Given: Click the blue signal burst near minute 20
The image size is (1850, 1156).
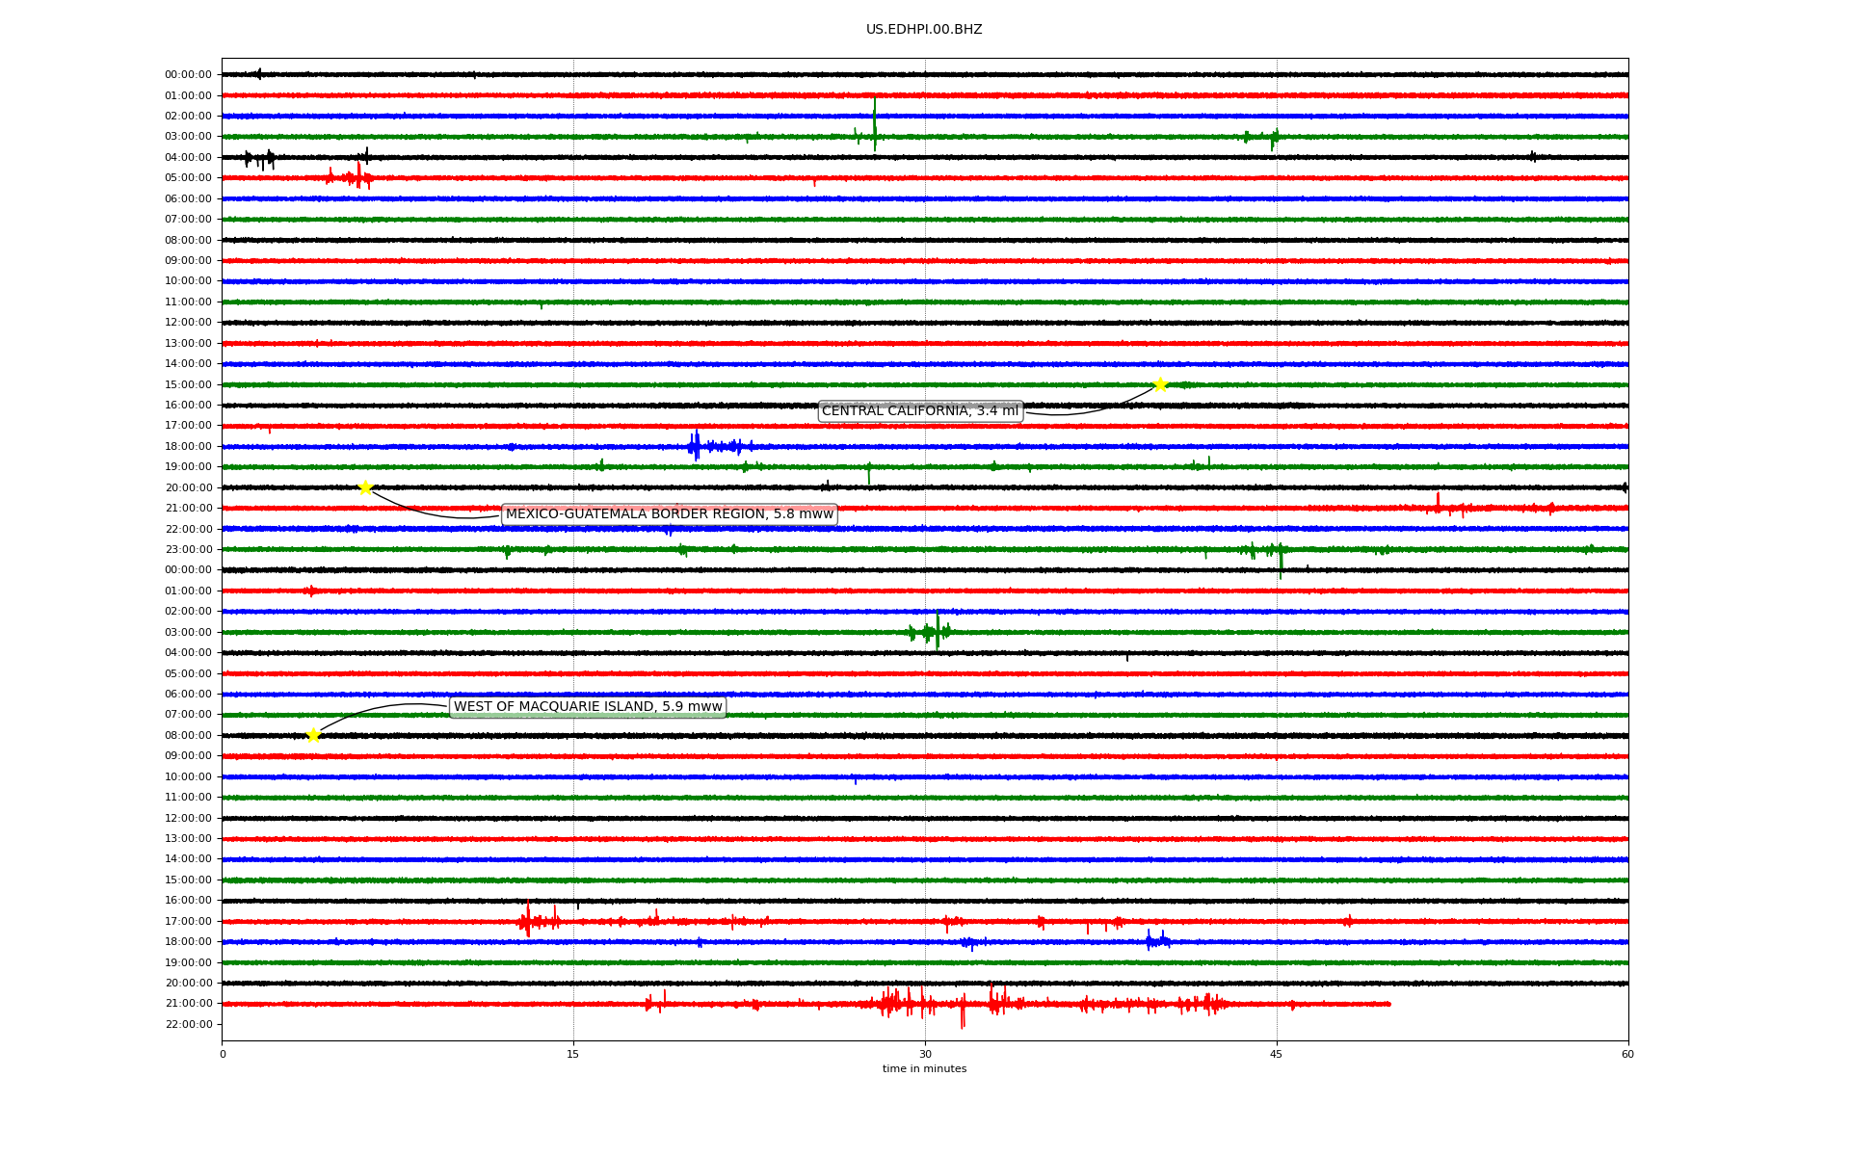Looking at the screenshot, I should (x=695, y=446).
